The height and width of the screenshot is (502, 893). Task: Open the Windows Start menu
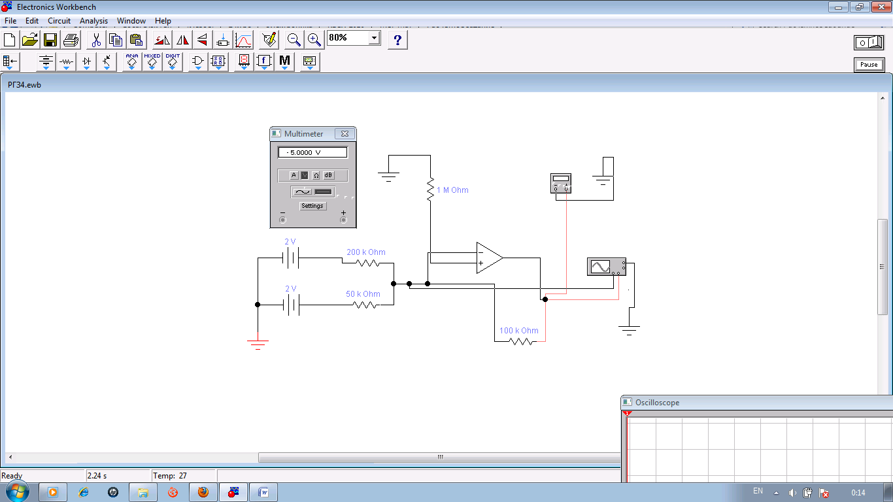(x=16, y=492)
